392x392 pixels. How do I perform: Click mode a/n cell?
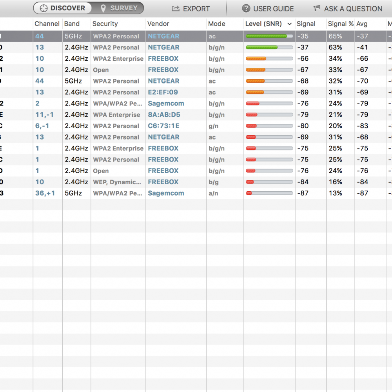[x=213, y=193]
